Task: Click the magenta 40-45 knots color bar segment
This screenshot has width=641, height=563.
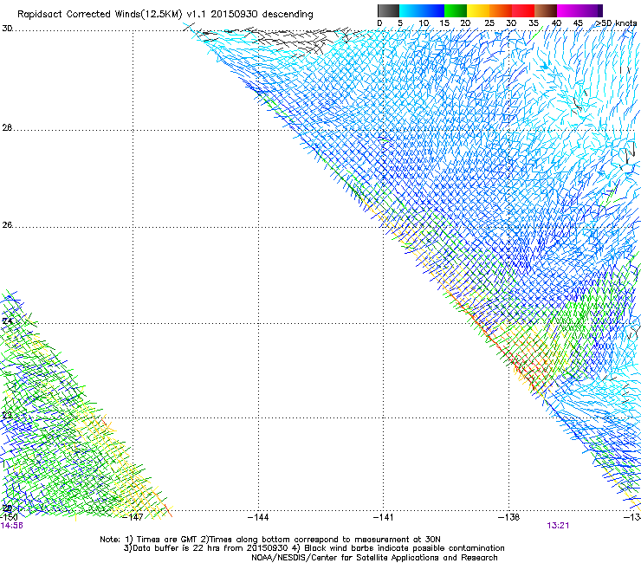Action: pos(568,10)
